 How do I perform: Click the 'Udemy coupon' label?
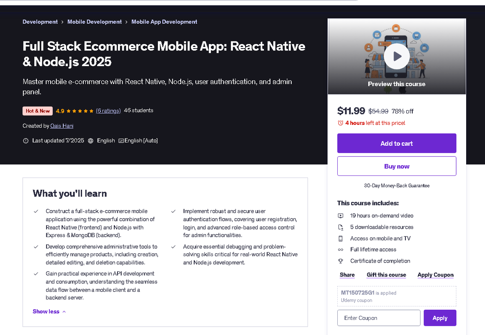(357, 300)
